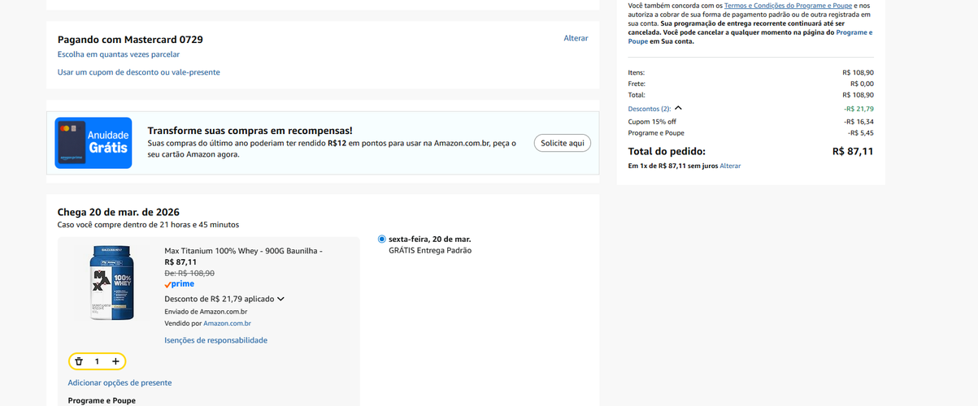Click the green -R$ 21,79 discount total

point(858,108)
